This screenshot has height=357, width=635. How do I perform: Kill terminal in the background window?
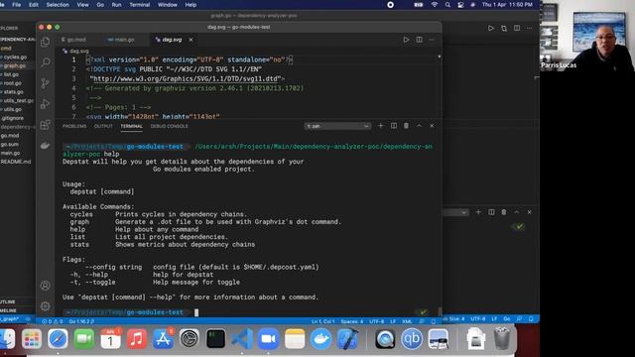pos(504,212)
